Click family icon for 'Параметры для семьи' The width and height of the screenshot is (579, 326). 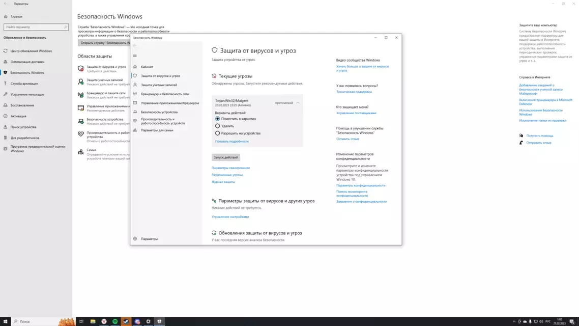point(135,130)
